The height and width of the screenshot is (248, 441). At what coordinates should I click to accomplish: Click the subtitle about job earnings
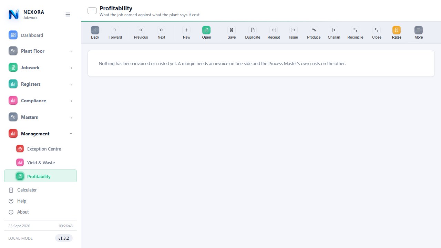click(x=150, y=15)
